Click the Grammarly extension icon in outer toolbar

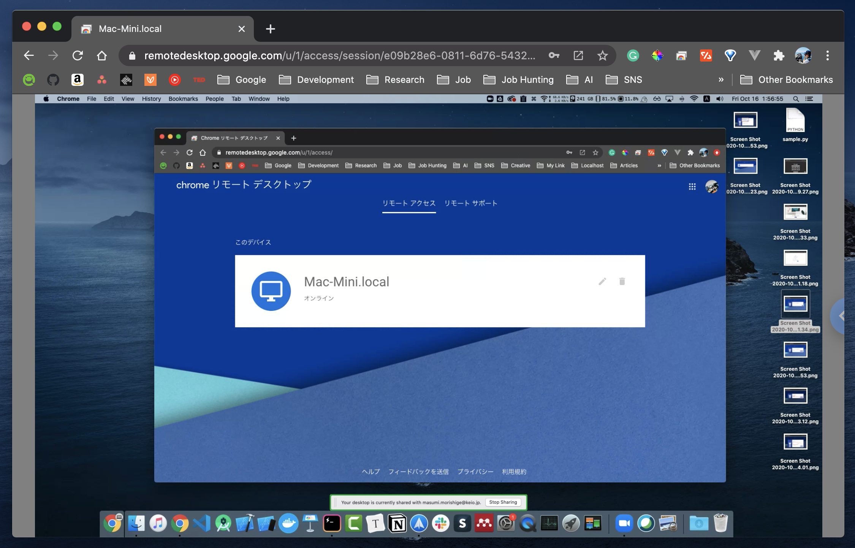[x=633, y=56]
